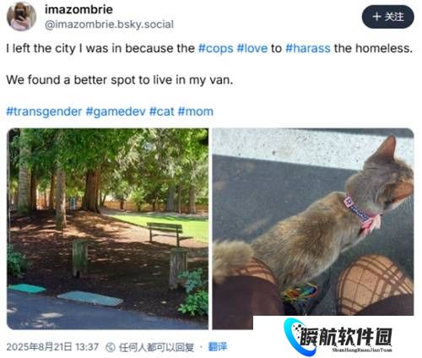The height and width of the screenshot is (358, 422).
Task: Click the post timestamp 2025年8月21日 13:37
Action: coord(52,347)
